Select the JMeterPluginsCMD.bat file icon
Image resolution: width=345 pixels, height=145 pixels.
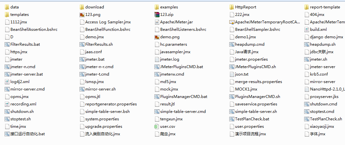157,67
